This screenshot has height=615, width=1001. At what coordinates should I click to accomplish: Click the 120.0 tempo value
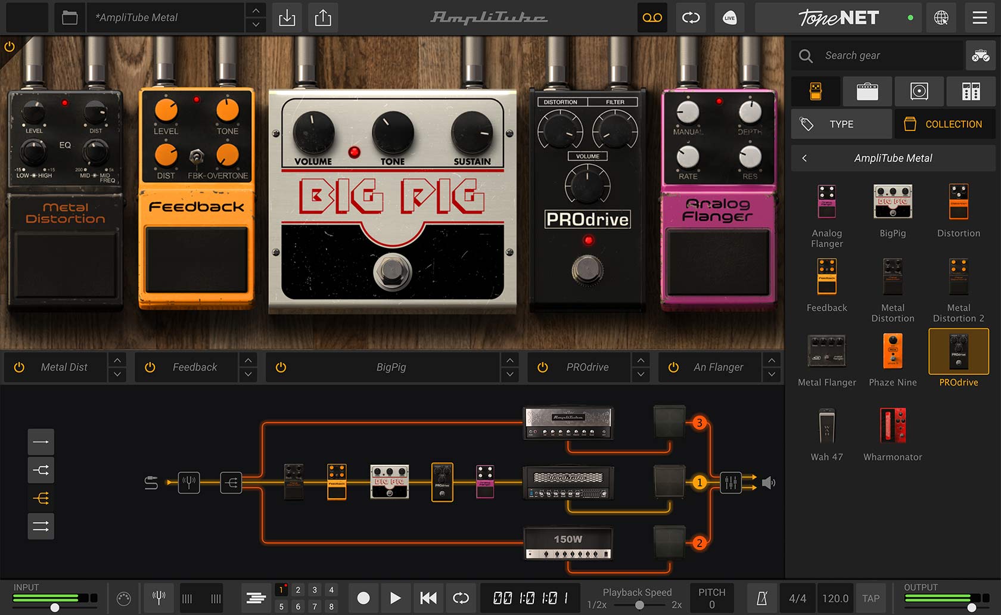pos(835,598)
